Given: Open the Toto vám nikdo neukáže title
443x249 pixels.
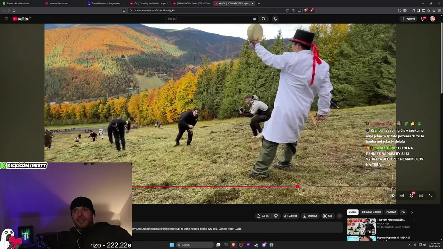Looking at the screenshot, I should click(391, 220).
